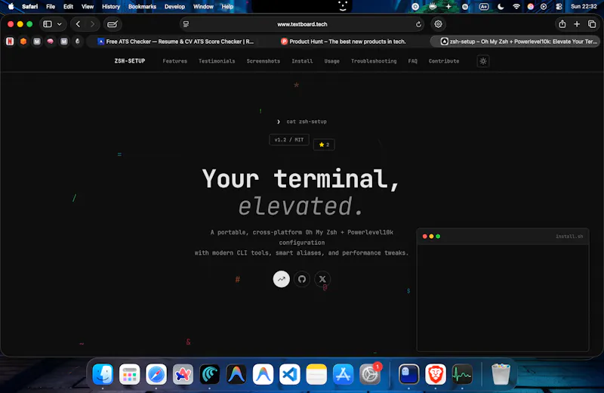Screen dimensions: 604x393
Task: Click the ZSH-SETUP site logo
Action: [x=130, y=61]
